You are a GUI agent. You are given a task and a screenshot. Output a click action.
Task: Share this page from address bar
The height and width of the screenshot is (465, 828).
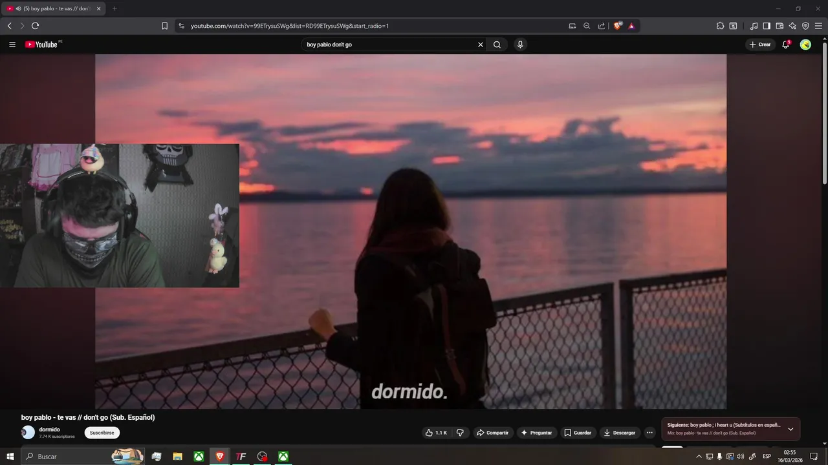tap(602, 26)
